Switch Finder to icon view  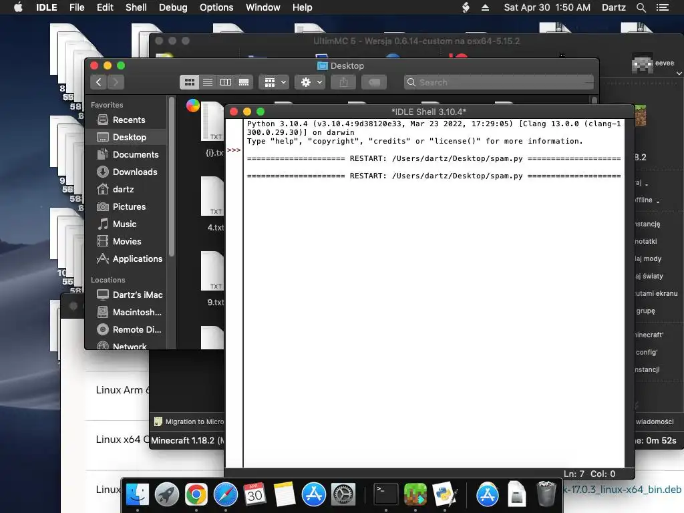point(189,82)
